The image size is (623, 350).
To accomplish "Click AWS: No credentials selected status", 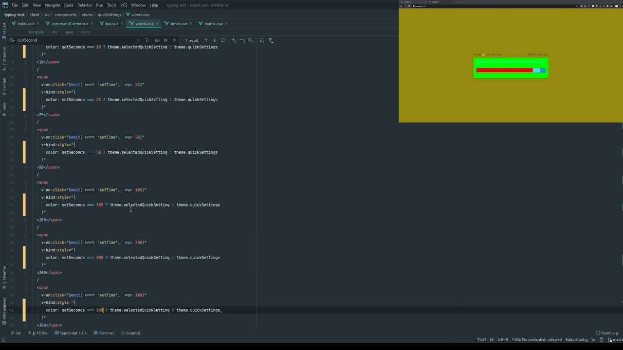I will point(536,340).
